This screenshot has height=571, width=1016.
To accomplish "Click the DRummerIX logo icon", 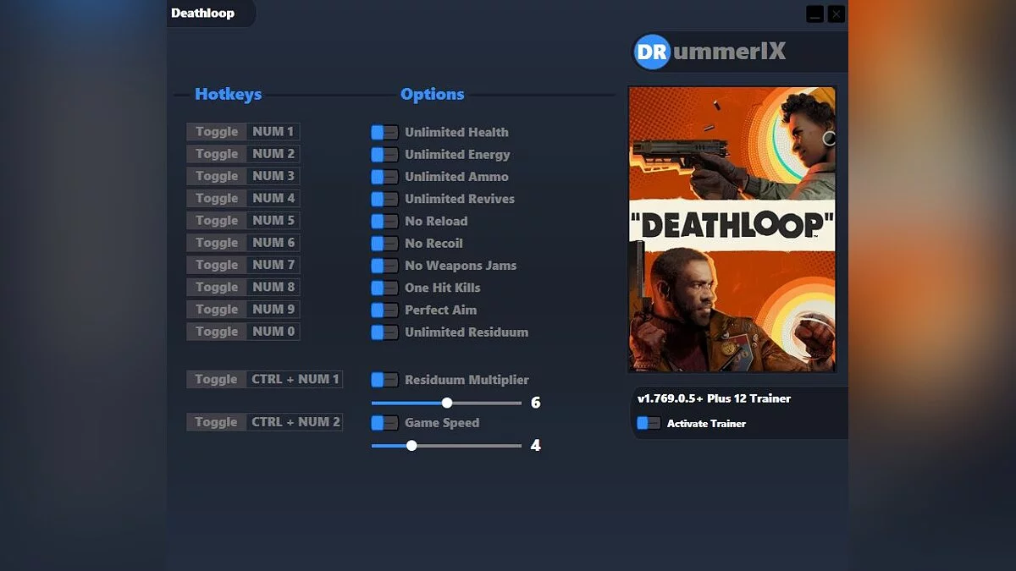I will [649, 52].
